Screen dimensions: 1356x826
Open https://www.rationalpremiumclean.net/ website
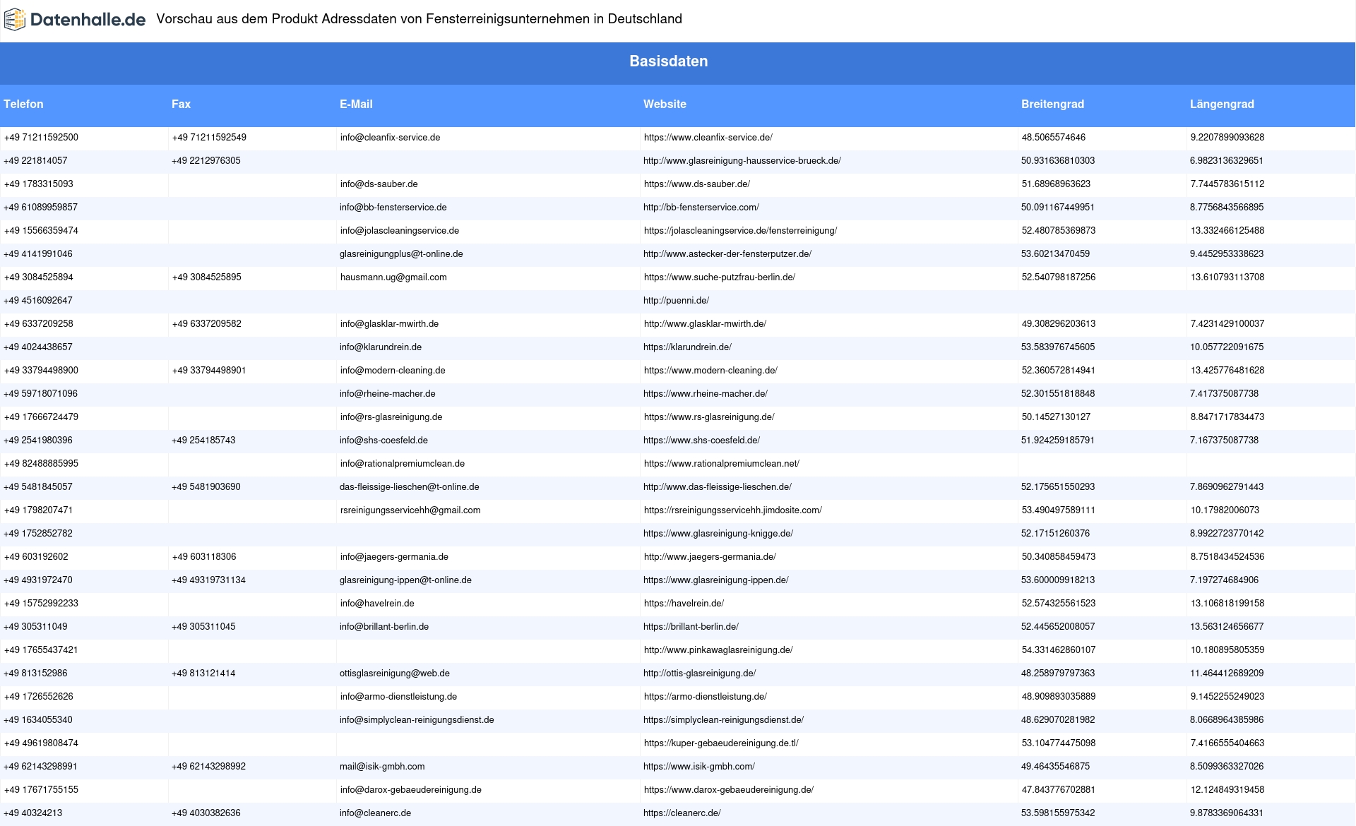(722, 464)
